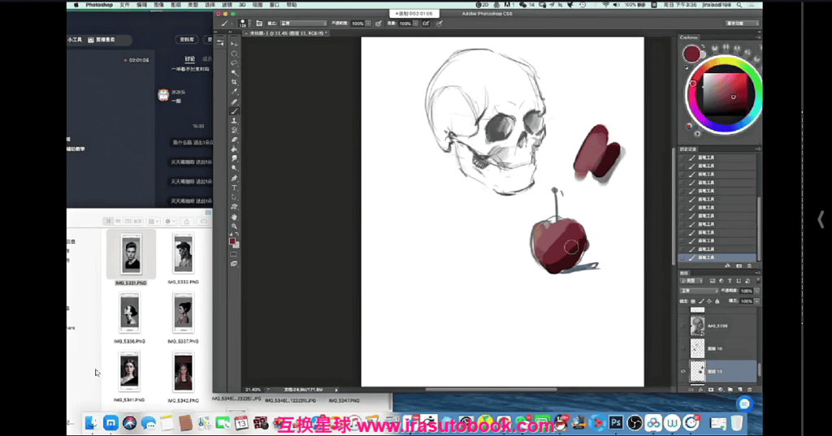Open Photoshop from the Dock
The width and height of the screenshot is (832, 436).
click(616, 423)
